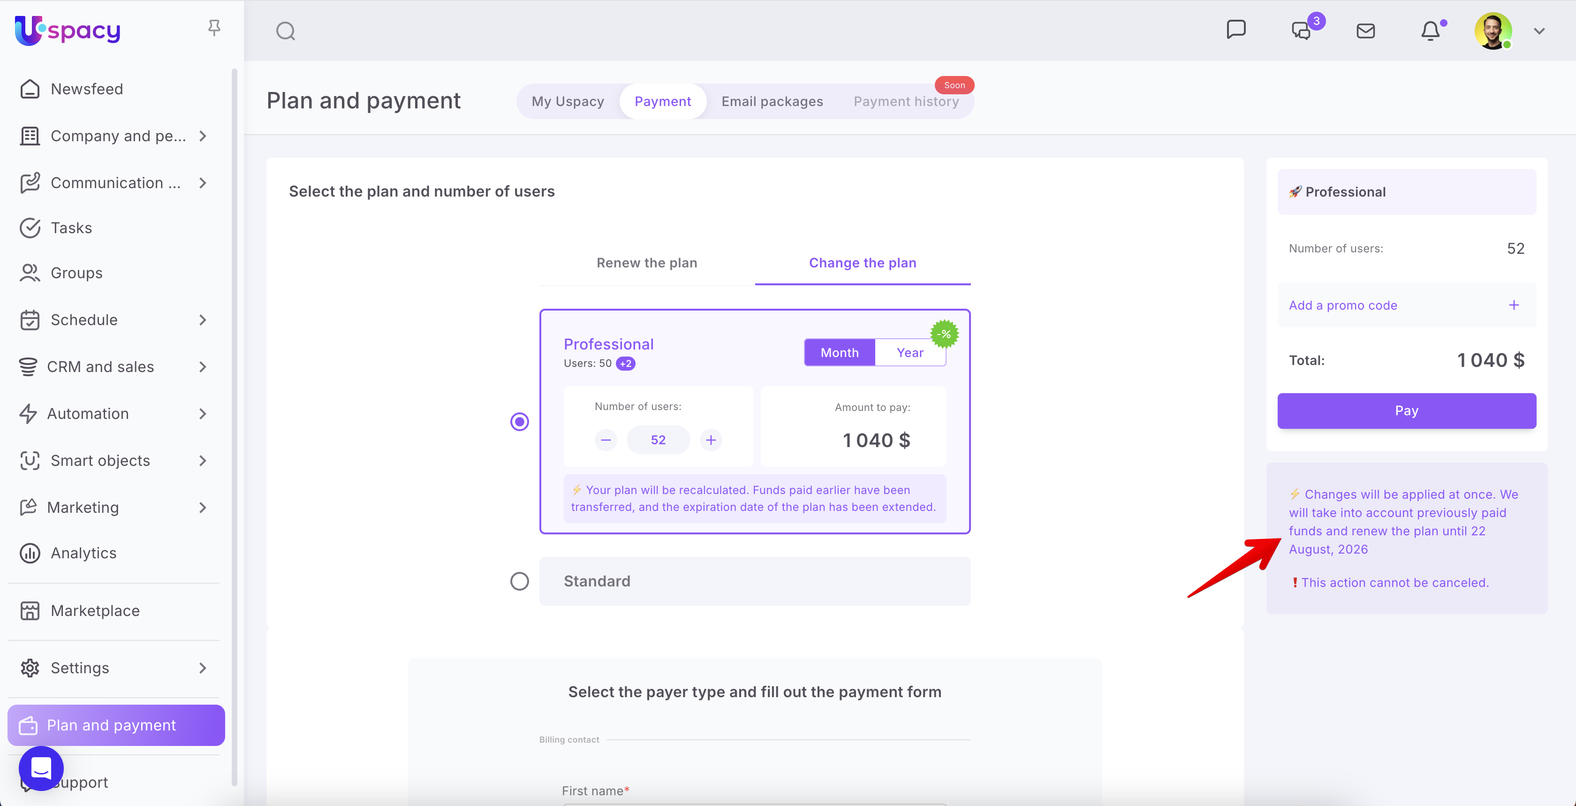This screenshot has width=1576, height=806.
Task: Open the Renew the plan tab
Action: click(647, 263)
